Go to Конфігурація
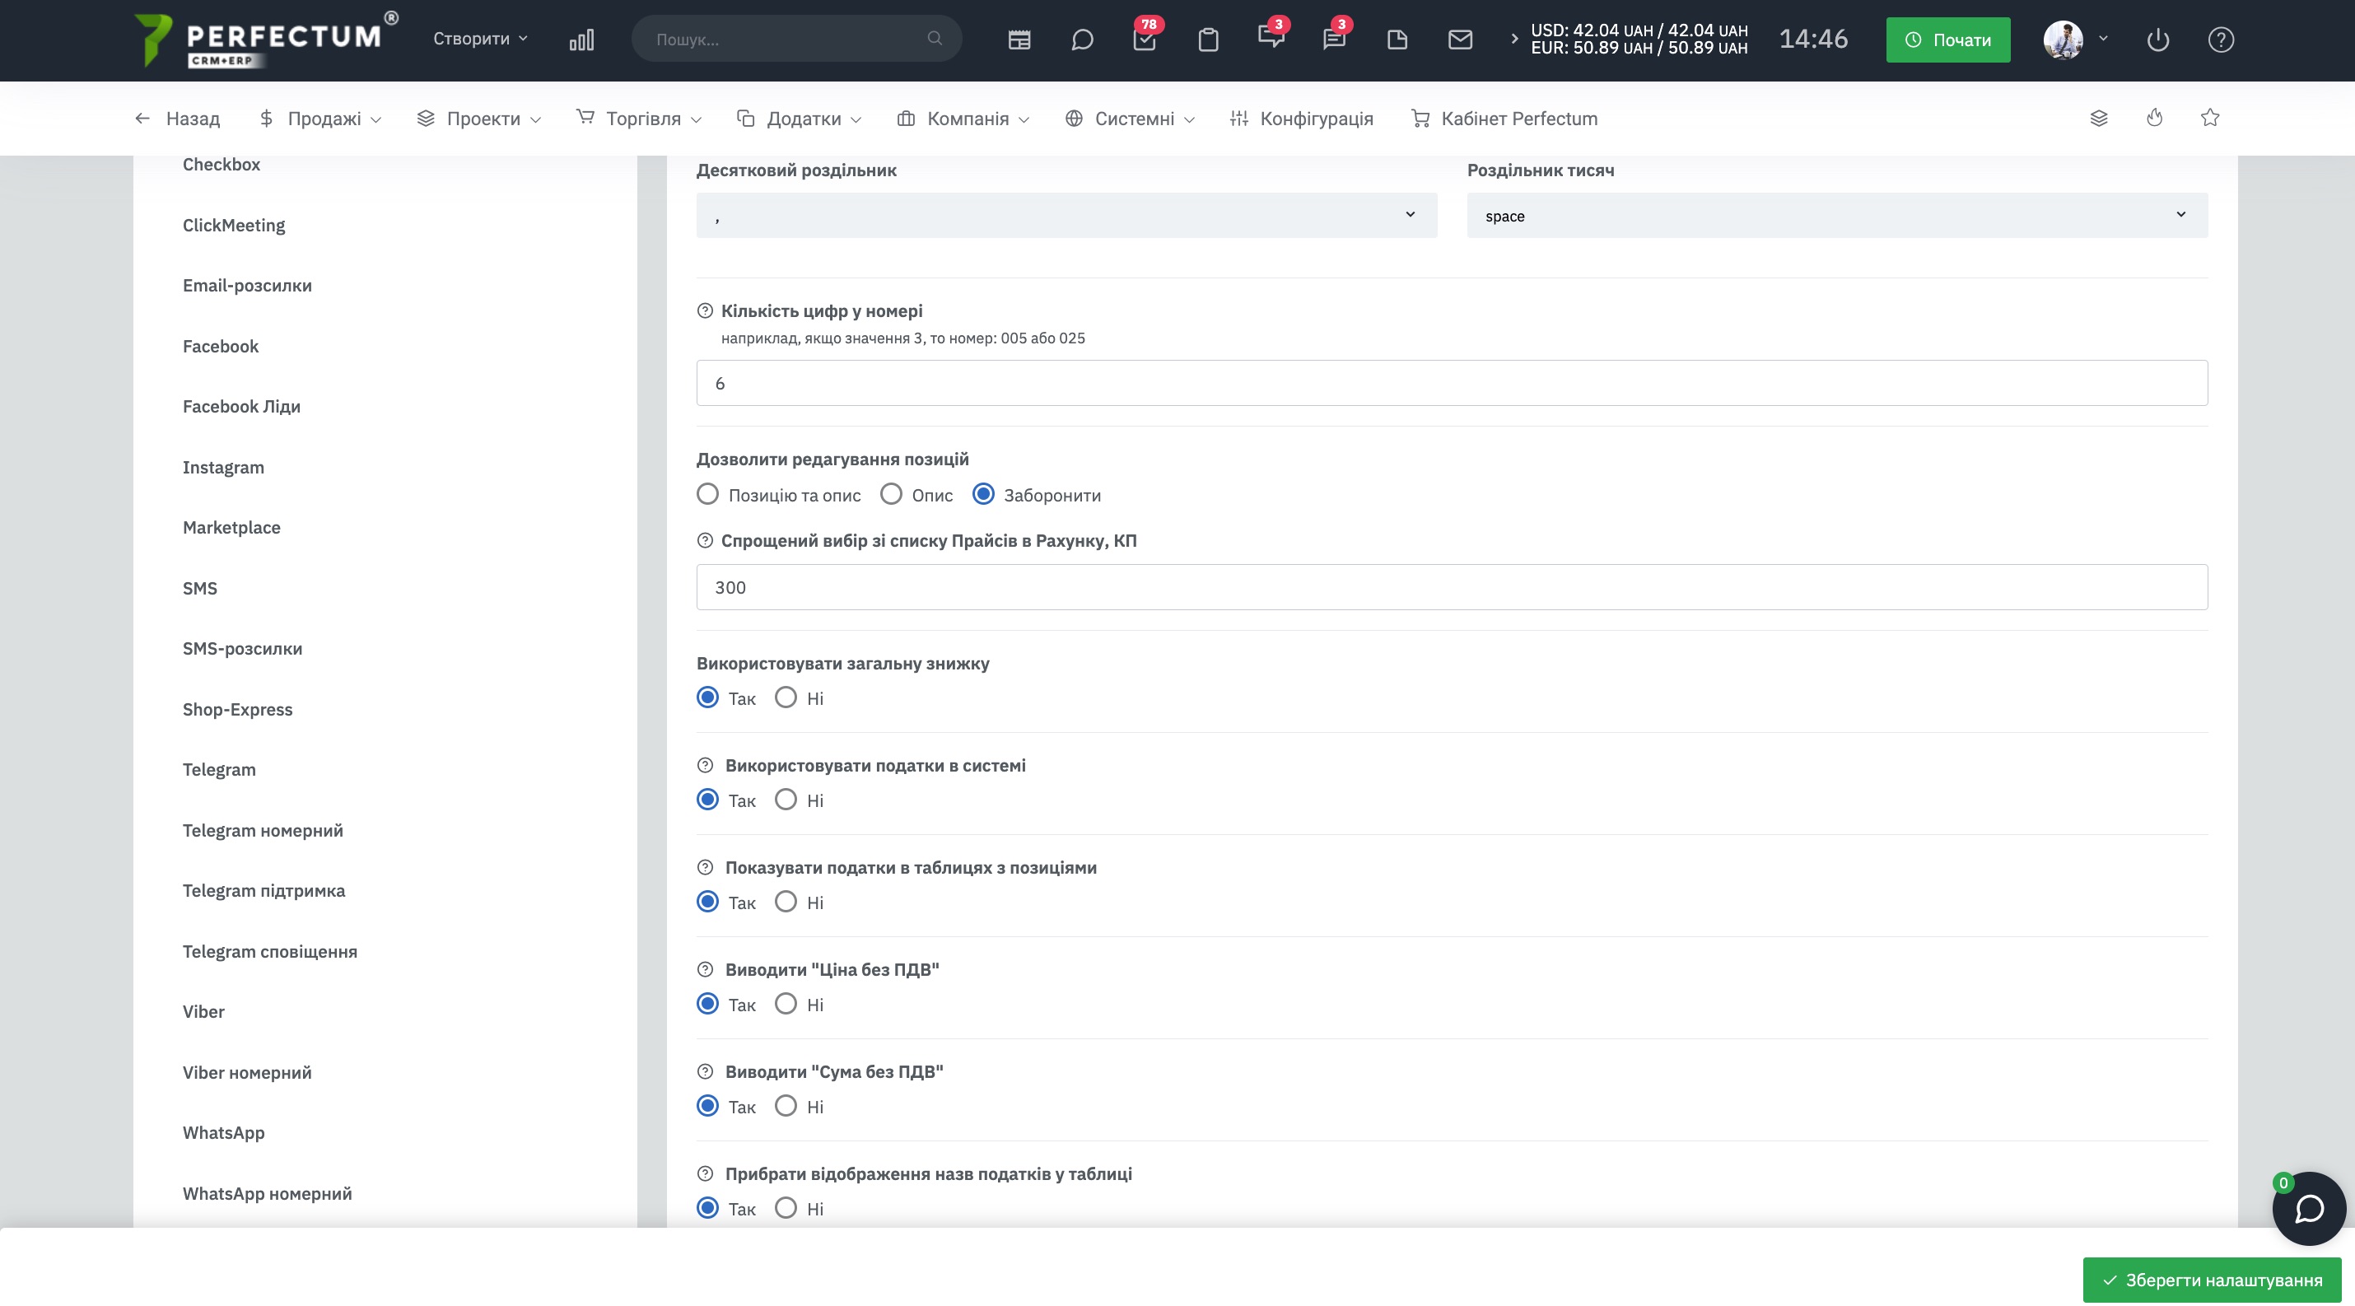2355x1306 pixels. pyautogui.click(x=1302, y=119)
